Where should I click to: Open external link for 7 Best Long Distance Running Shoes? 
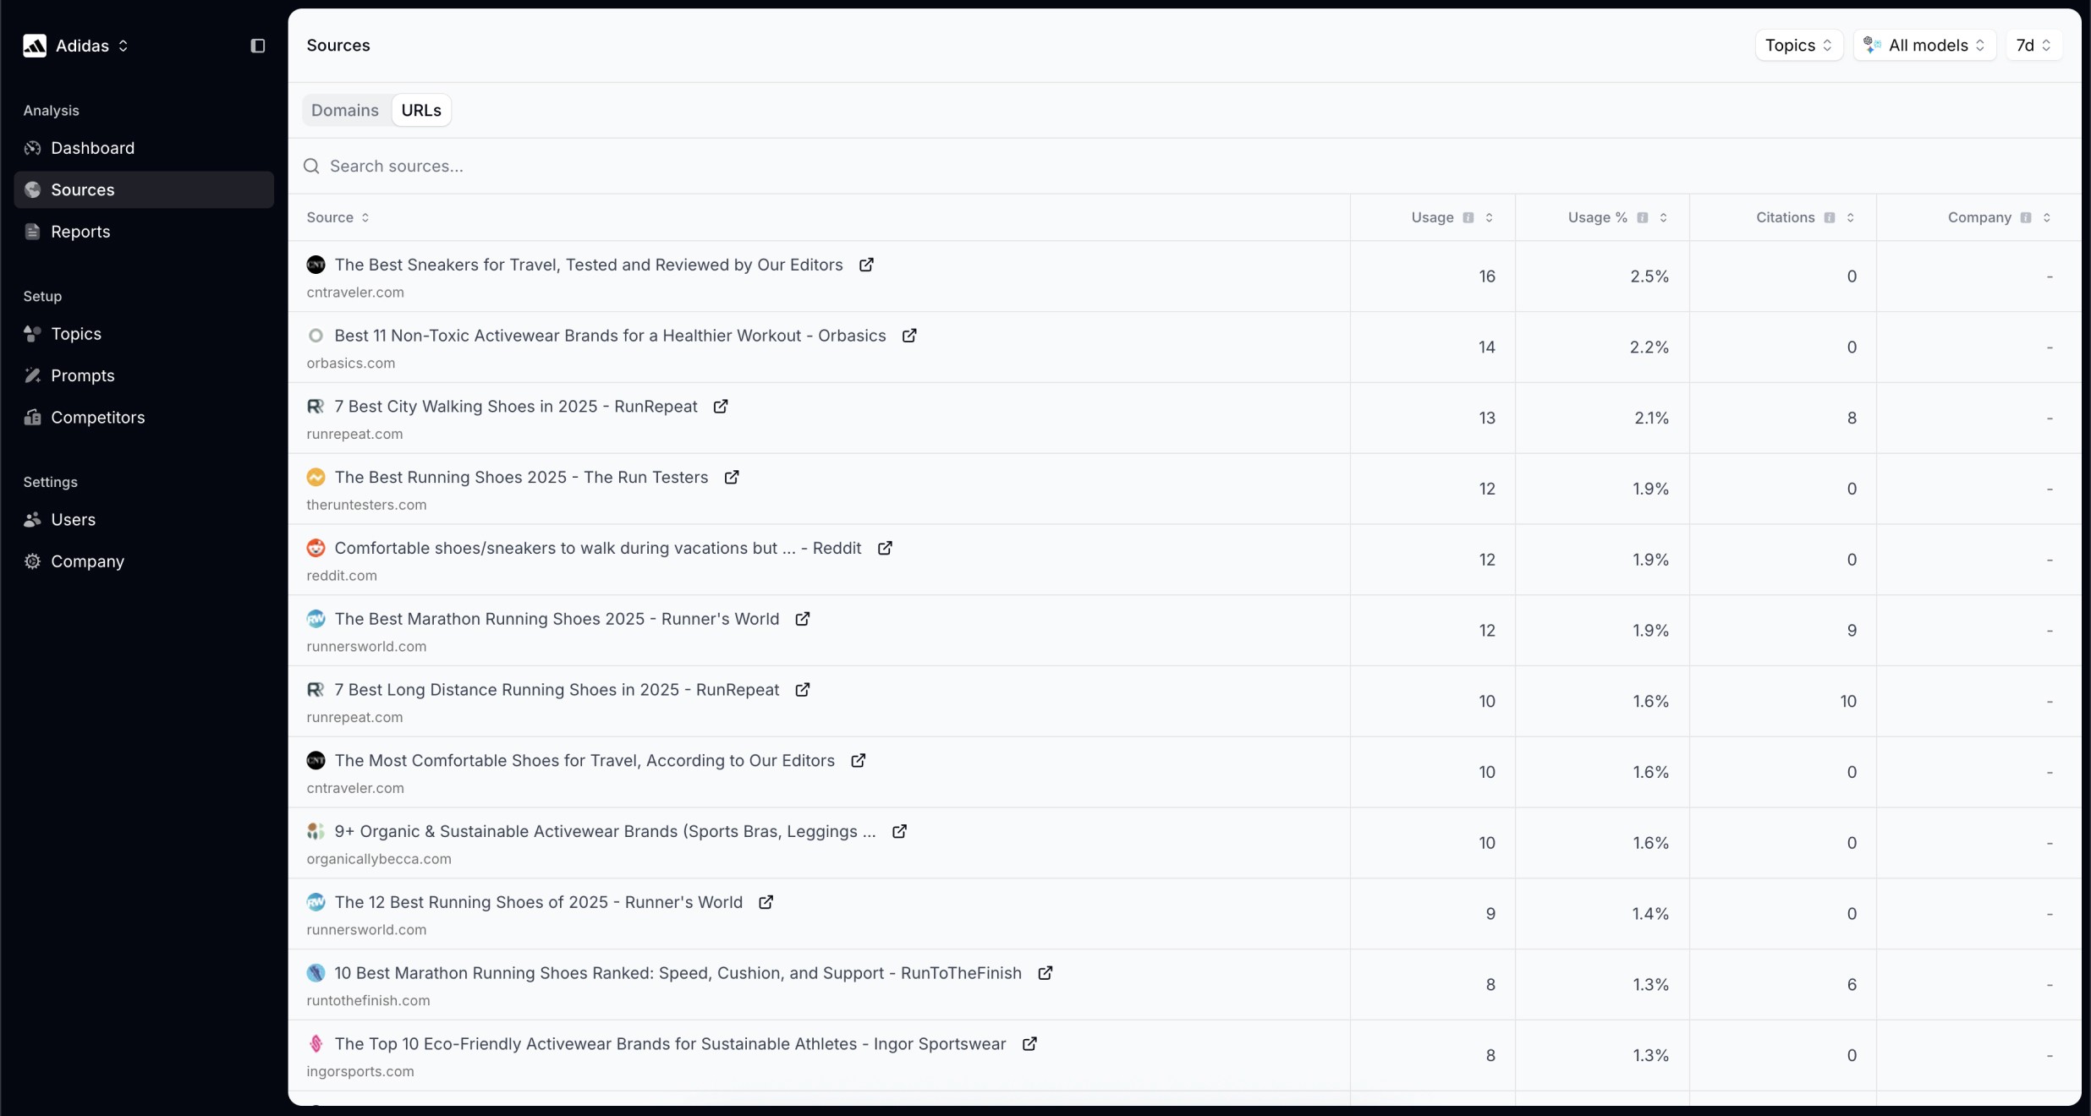coord(803,690)
